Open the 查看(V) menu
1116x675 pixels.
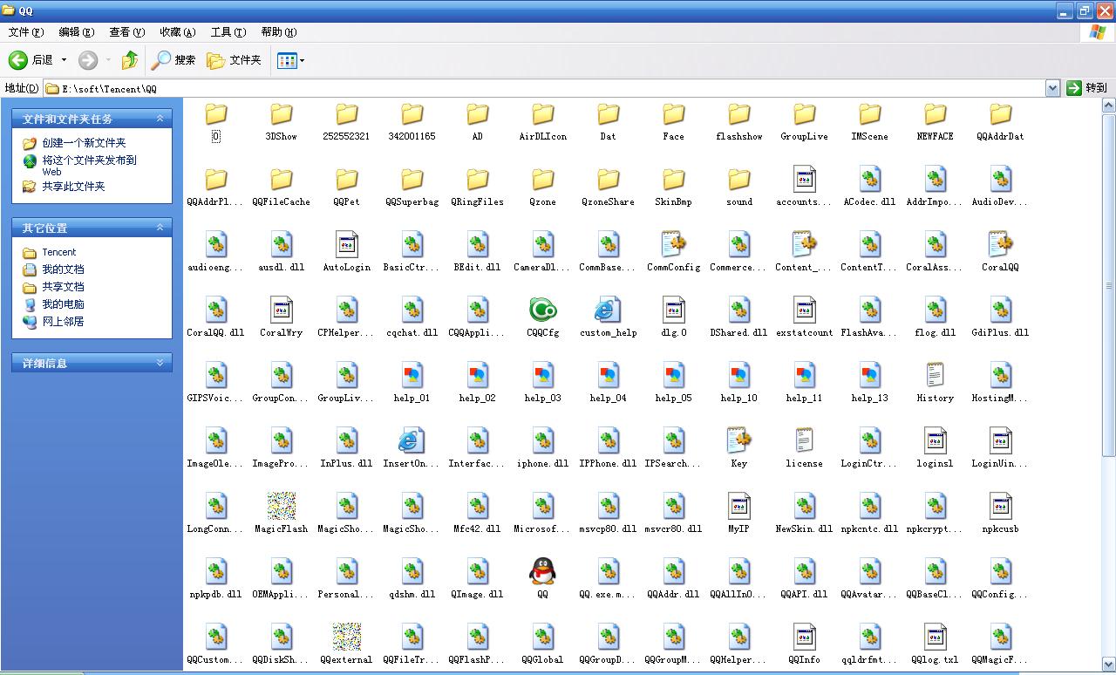pos(126,32)
